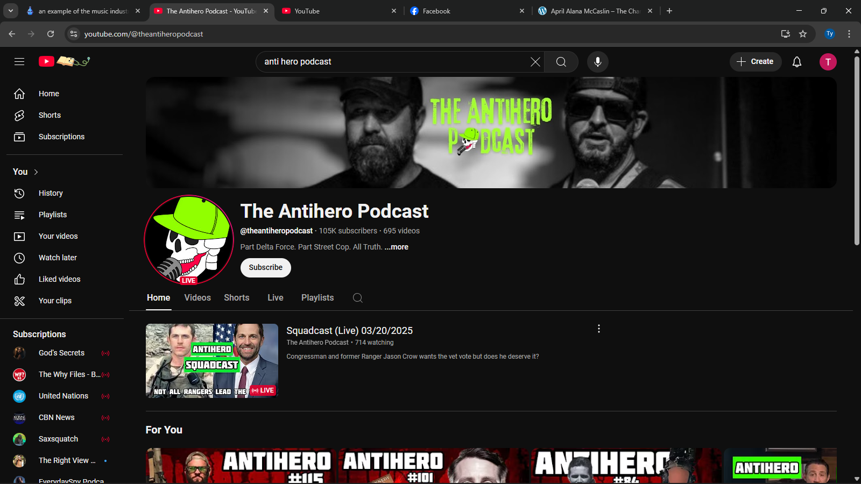This screenshot has height=484, width=861.
Task: Open Squadcast (Live) 03/20/2025 title
Action: coord(350,331)
